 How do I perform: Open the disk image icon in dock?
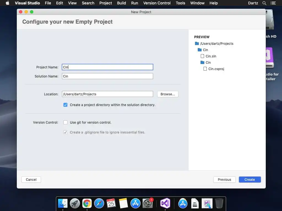[x=195, y=203]
